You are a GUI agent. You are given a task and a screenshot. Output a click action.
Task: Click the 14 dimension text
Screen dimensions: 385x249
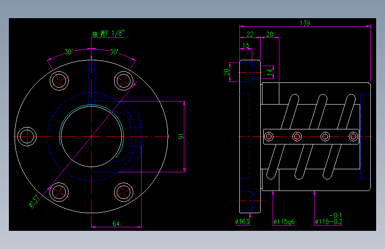click(270, 72)
